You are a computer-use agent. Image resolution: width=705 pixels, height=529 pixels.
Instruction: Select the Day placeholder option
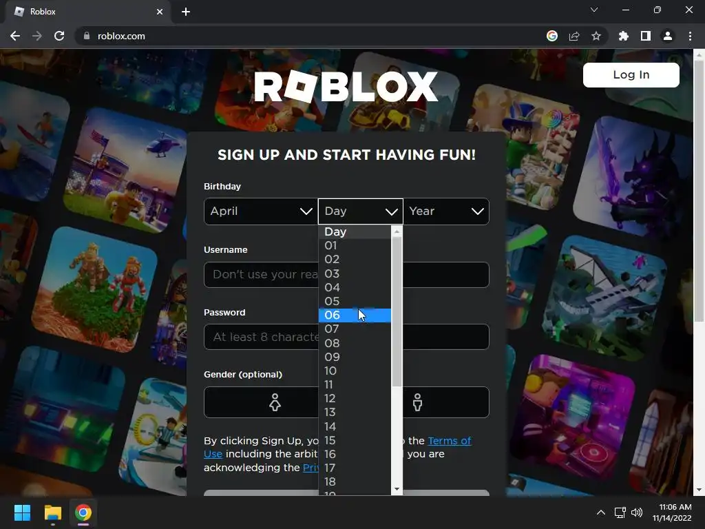pos(355,231)
